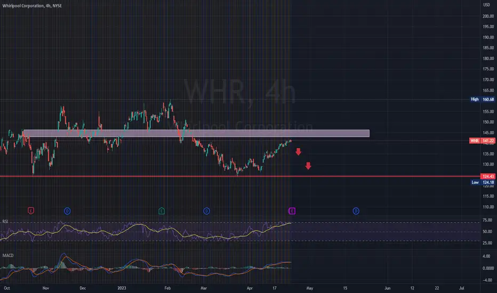Click the RSI 50.00 axis value
Image resolution: width=497 pixels, height=293 pixels.
pyautogui.click(x=487, y=232)
